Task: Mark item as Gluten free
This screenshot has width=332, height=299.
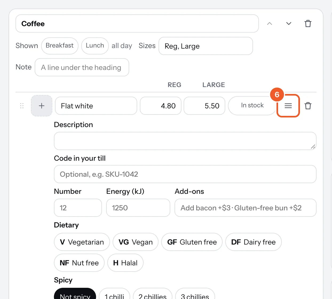Action: click(192, 242)
